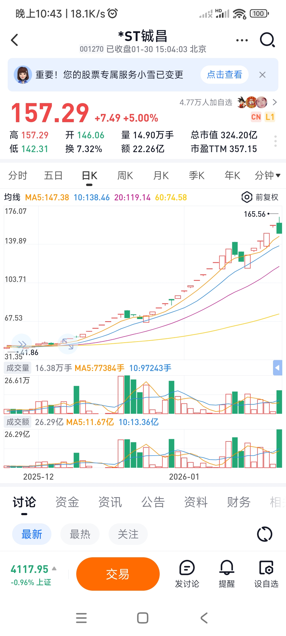Tap the back arrow at top left
This screenshot has height=636, width=286.
point(15,40)
